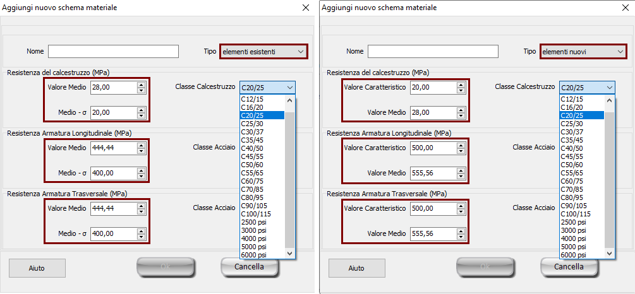The width and height of the screenshot is (635, 294).
Task: Close the elementi esistenti dialog window
Action: (x=306, y=7)
